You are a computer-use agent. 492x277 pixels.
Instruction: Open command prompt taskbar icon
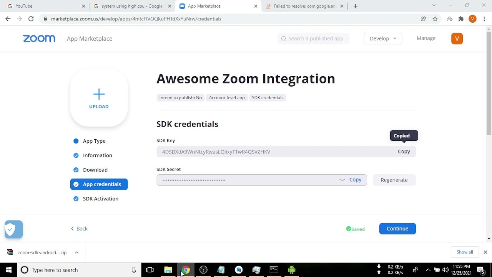point(274,270)
